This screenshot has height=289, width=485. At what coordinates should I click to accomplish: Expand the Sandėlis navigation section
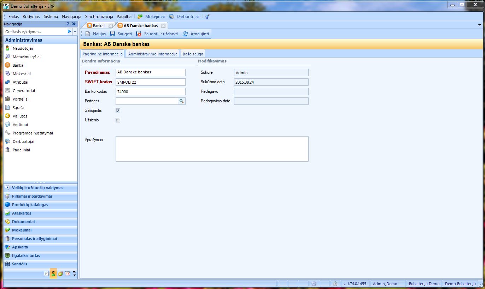pos(19,264)
